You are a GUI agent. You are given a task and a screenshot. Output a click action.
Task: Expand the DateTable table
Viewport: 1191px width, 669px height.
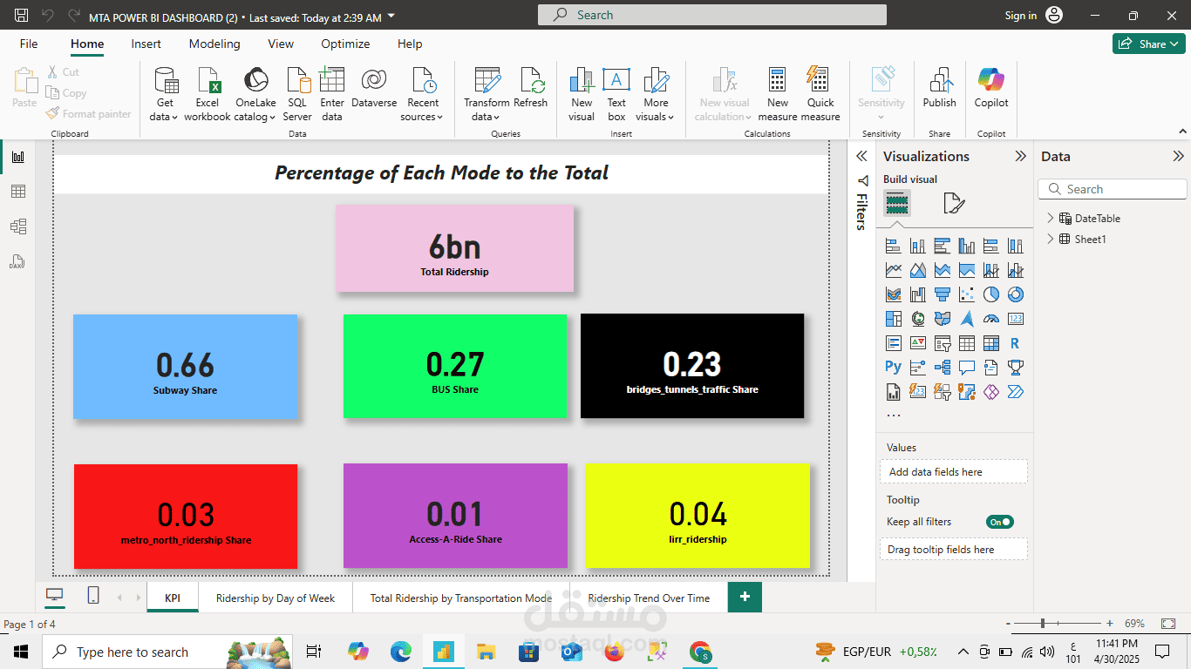point(1051,219)
